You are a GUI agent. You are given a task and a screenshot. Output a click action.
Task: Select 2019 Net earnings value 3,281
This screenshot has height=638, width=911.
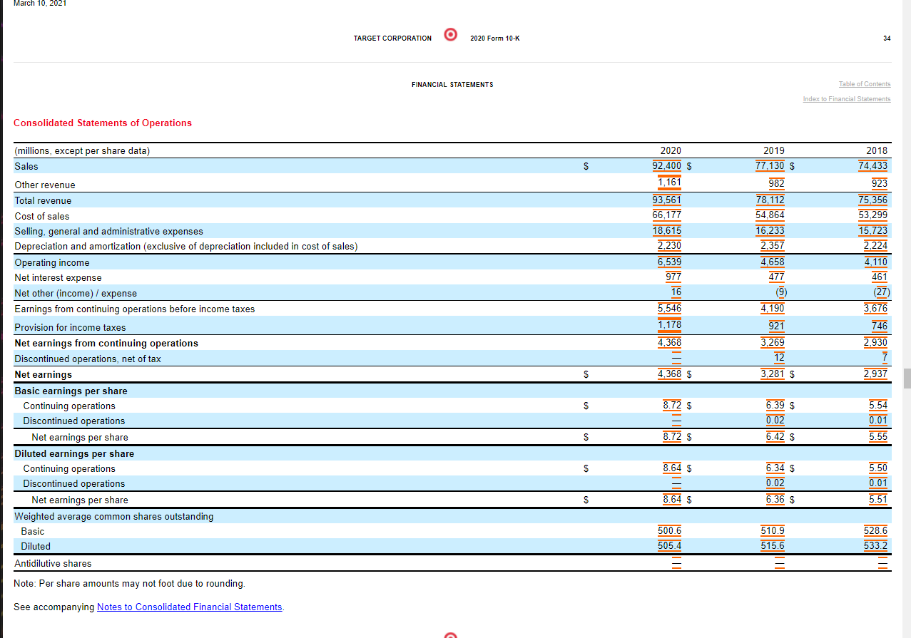pyautogui.click(x=773, y=374)
